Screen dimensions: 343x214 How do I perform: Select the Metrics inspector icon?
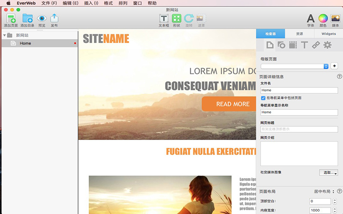point(293,45)
